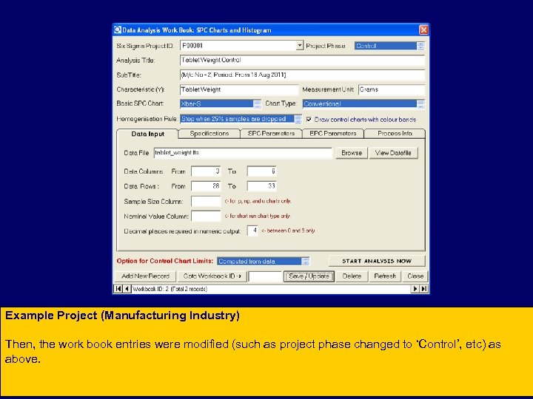This screenshot has width=533, height=399.
Task: Open the Homogenisation Rule dropdown
Action: coord(298,119)
